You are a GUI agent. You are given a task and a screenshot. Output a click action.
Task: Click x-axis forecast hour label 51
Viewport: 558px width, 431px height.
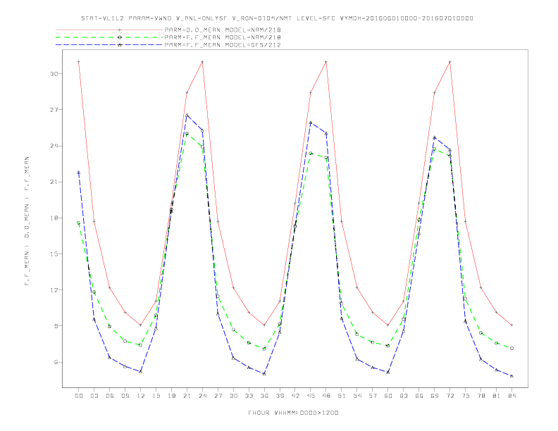click(x=342, y=396)
